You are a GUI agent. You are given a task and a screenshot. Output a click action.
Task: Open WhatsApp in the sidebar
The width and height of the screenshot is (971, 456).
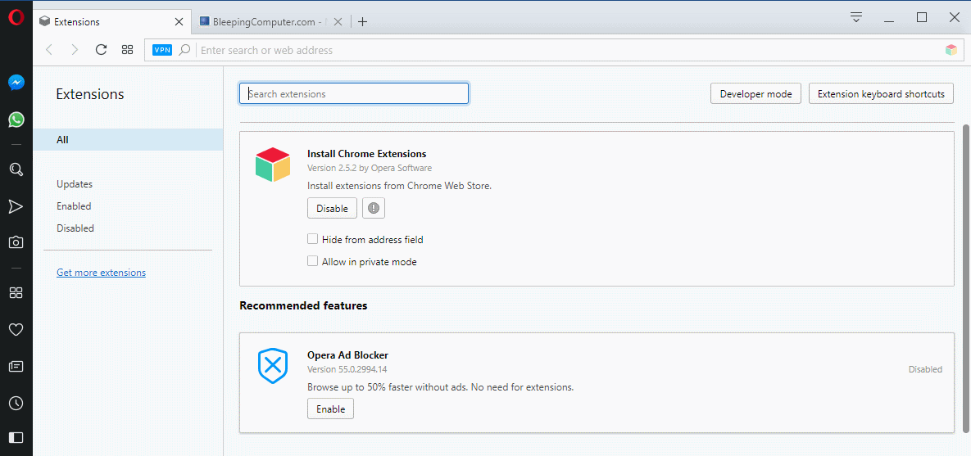click(16, 120)
